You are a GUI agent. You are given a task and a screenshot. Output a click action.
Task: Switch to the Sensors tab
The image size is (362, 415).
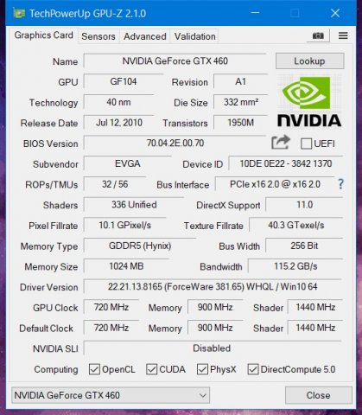tap(98, 36)
